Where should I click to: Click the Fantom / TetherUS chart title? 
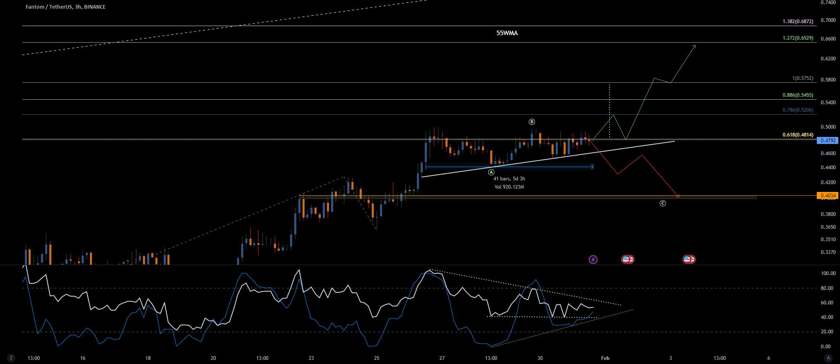(65, 7)
